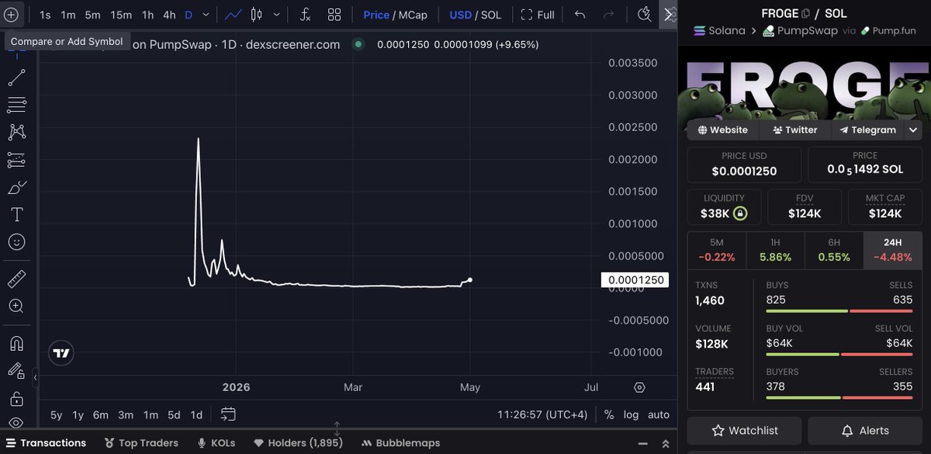Redo the chart action

point(609,15)
